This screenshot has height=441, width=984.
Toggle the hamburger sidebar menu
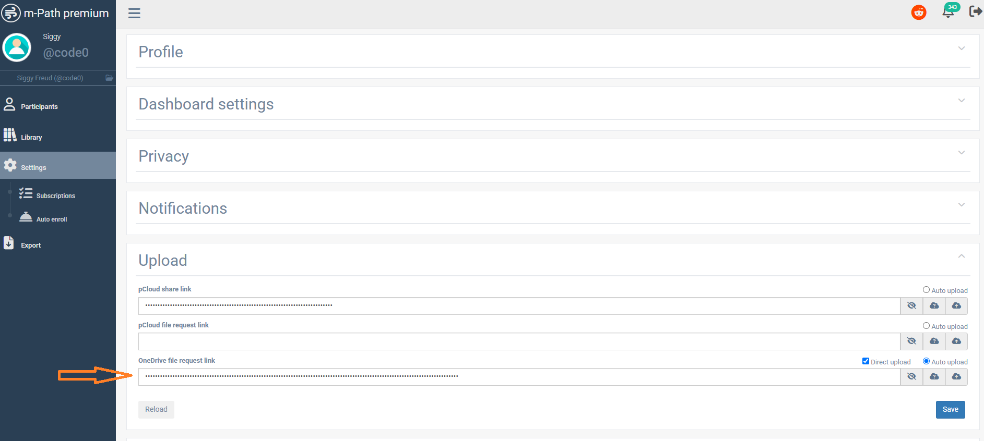point(134,13)
